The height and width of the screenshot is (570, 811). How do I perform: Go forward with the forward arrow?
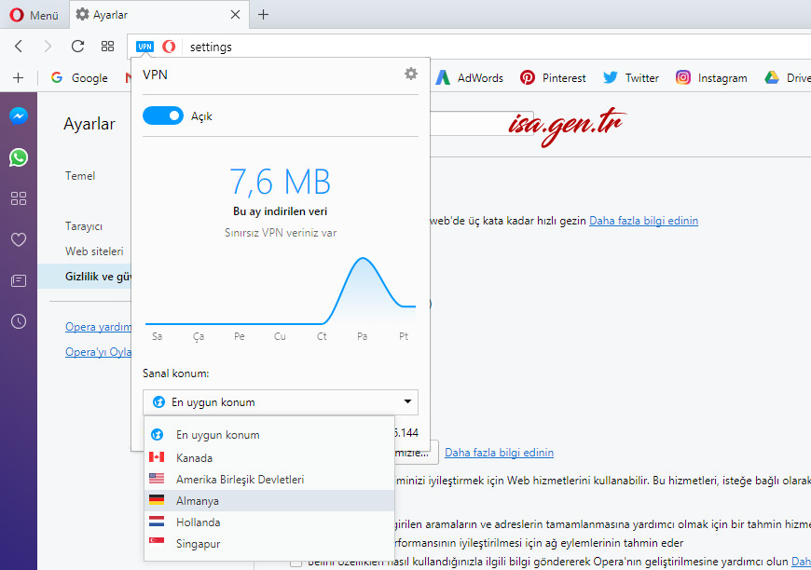[x=48, y=47]
